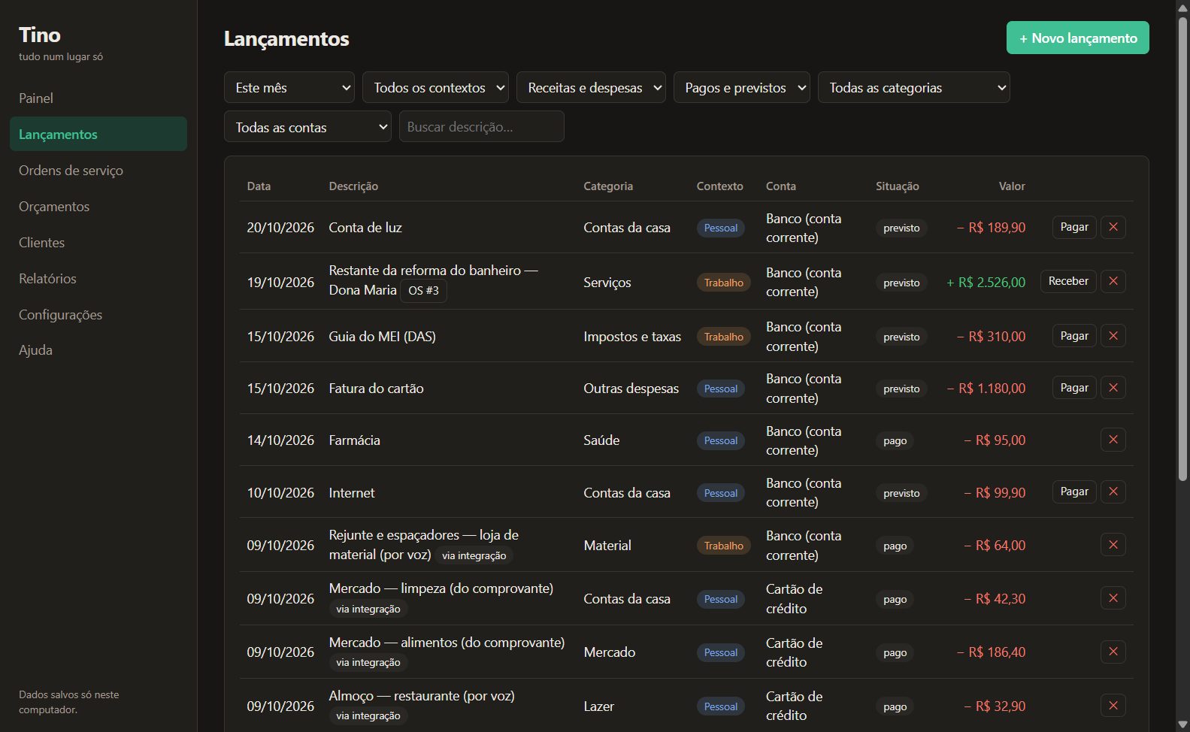Delete the Conta de luz entry

[x=1113, y=227]
